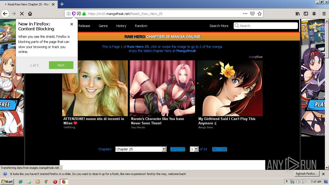Click the Action Center flag tray icon
The image size is (329, 185).
(x=305, y=182)
